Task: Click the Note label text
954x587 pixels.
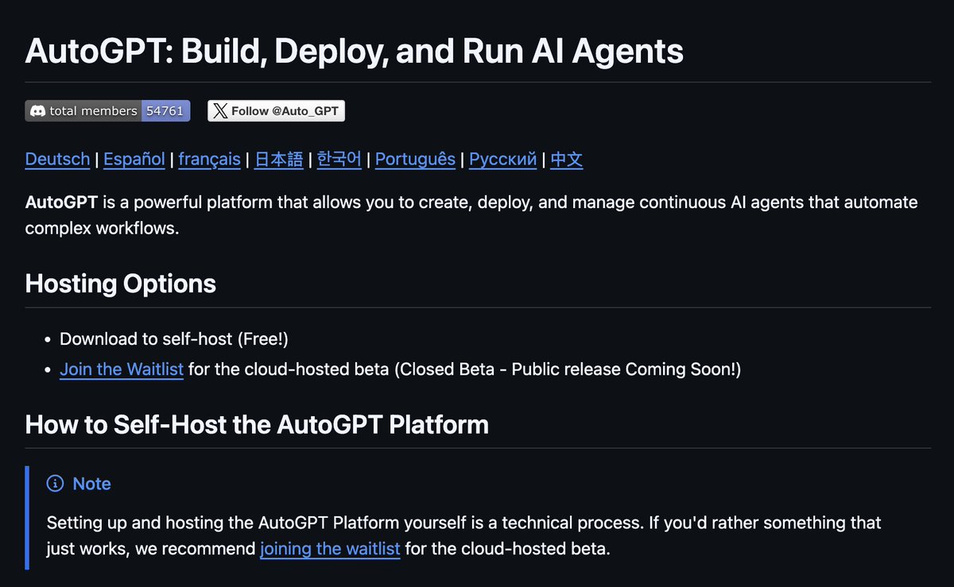Action: pyautogui.click(x=91, y=484)
